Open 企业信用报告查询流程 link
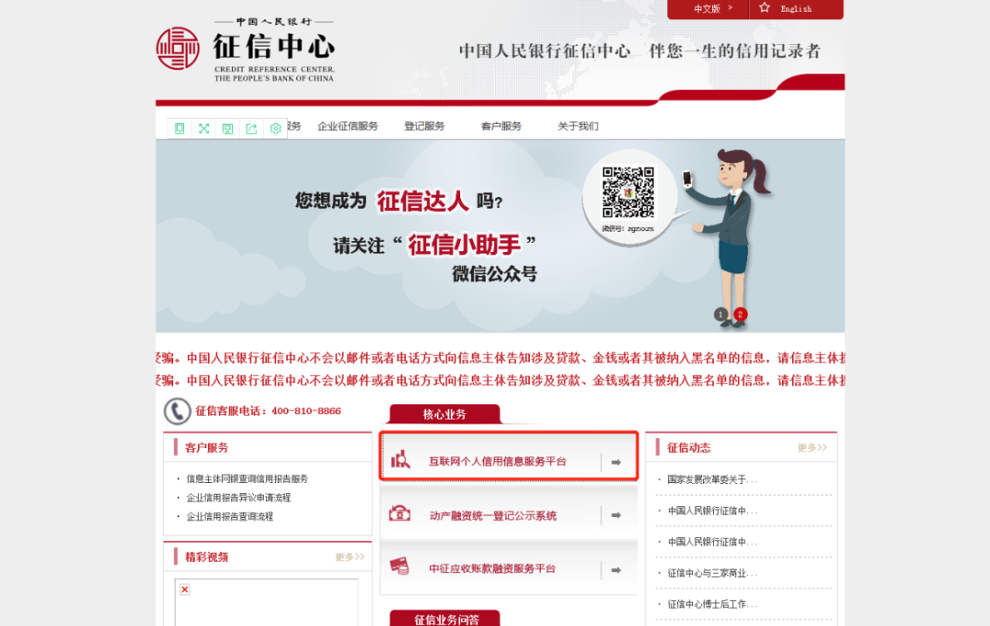This screenshot has height=626, width=990. pos(230,517)
